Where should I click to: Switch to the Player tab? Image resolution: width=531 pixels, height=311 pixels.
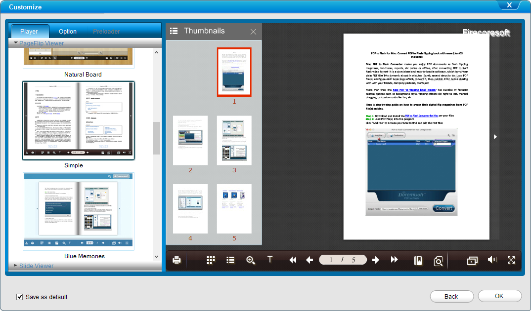29,32
